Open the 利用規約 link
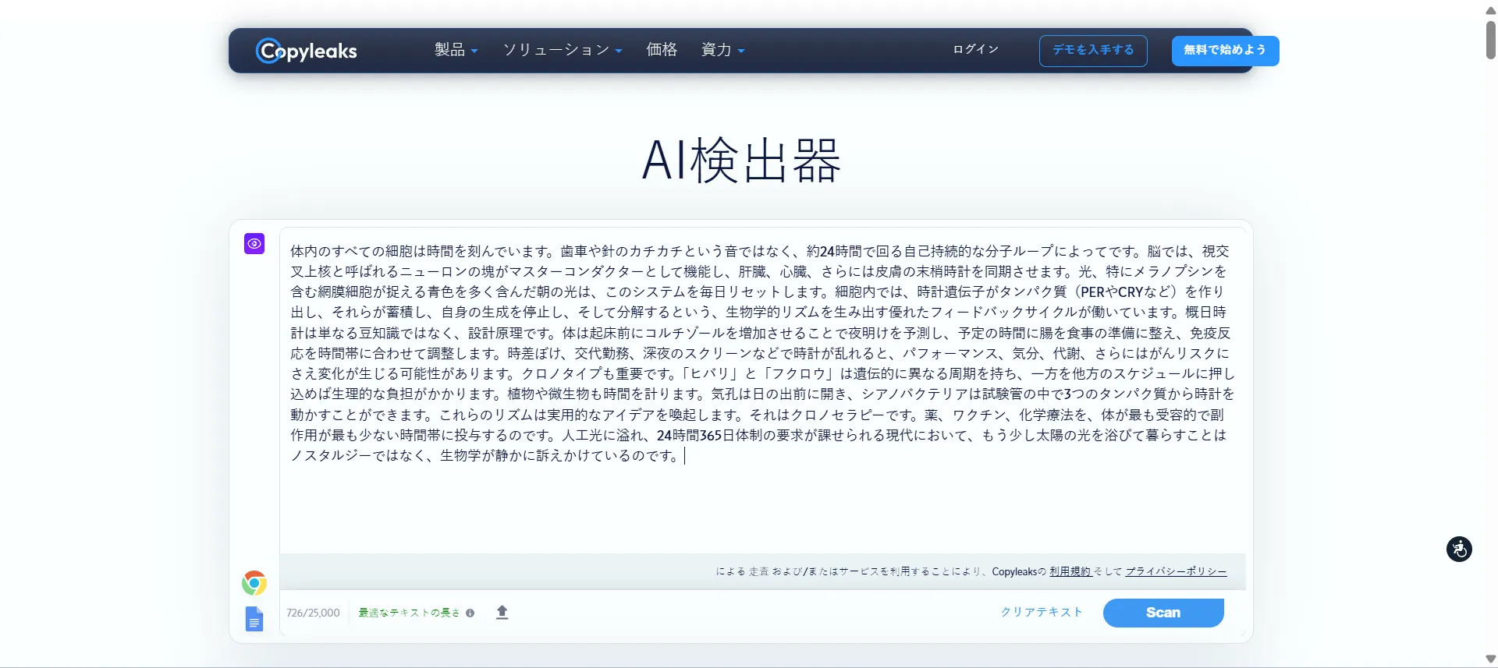This screenshot has height=668, width=1498. [1070, 571]
